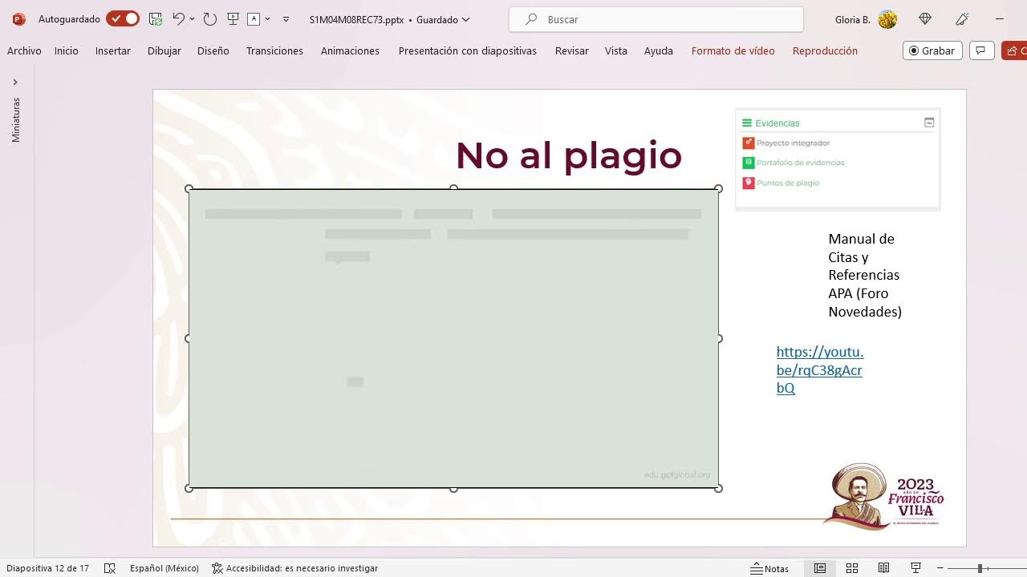Click the vertical Miniaturas label
The height and width of the screenshot is (577, 1027).
click(x=16, y=120)
